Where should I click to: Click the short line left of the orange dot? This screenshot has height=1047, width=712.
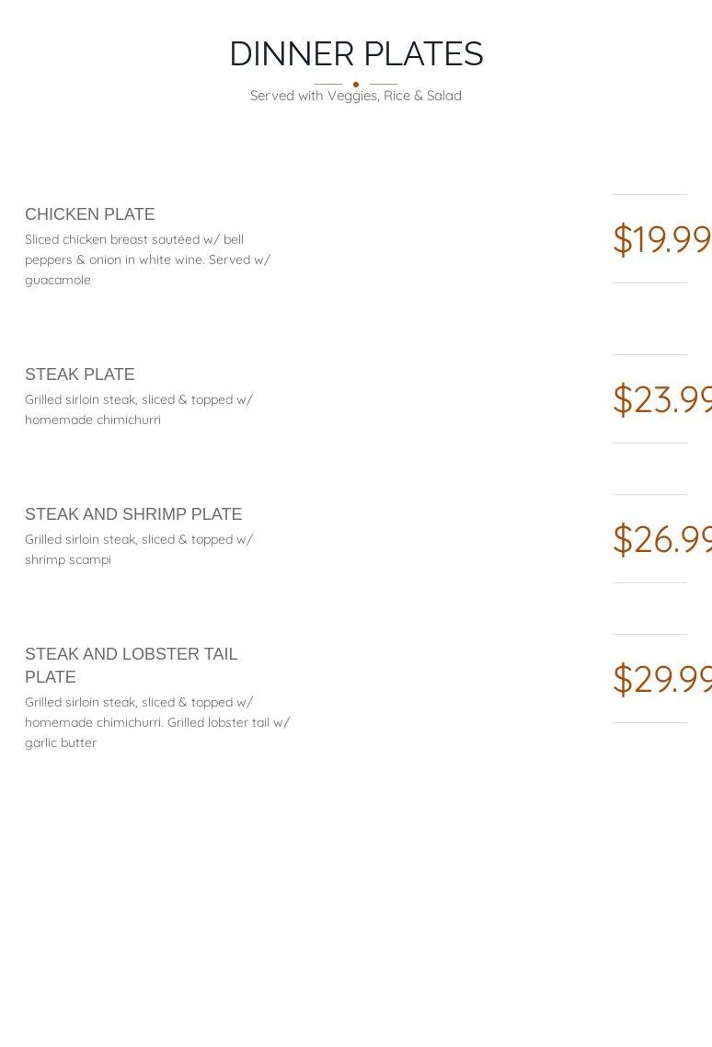pyautogui.click(x=328, y=85)
